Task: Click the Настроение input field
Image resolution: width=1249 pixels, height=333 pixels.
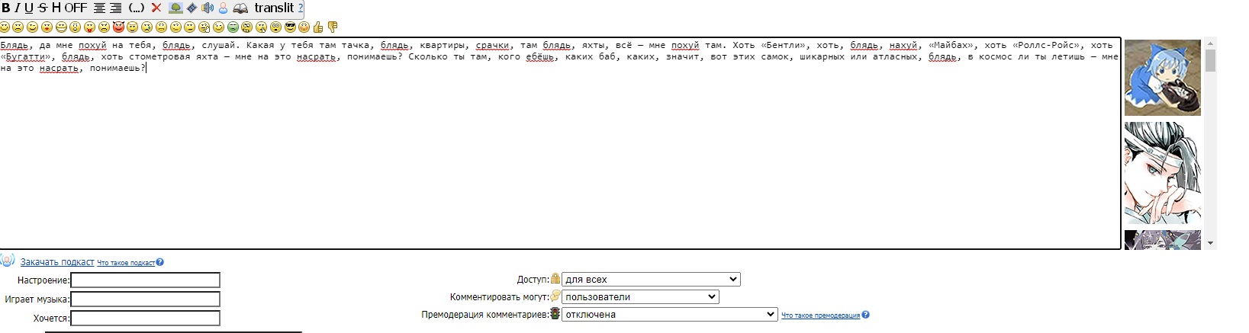Action: coord(145,280)
